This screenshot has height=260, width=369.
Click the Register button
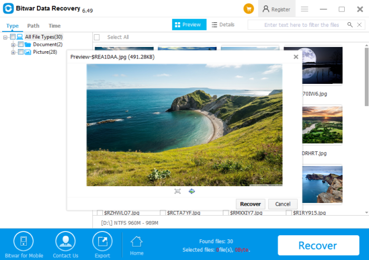[x=276, y=9]
